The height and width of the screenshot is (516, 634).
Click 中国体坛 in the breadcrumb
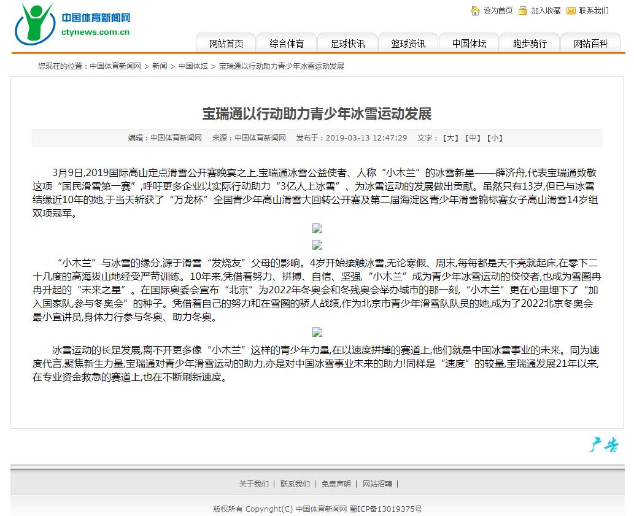point(193,66)
